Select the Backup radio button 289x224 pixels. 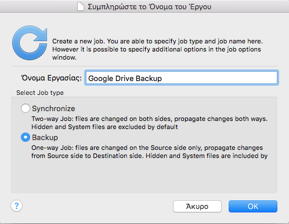coord(26,137)
